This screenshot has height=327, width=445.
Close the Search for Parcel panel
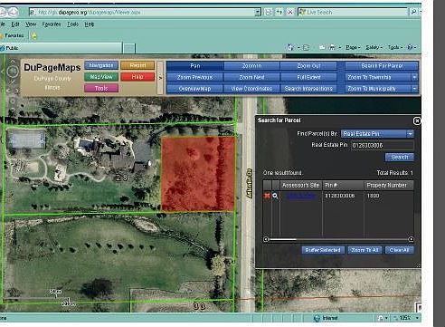(x=417, y=120)
